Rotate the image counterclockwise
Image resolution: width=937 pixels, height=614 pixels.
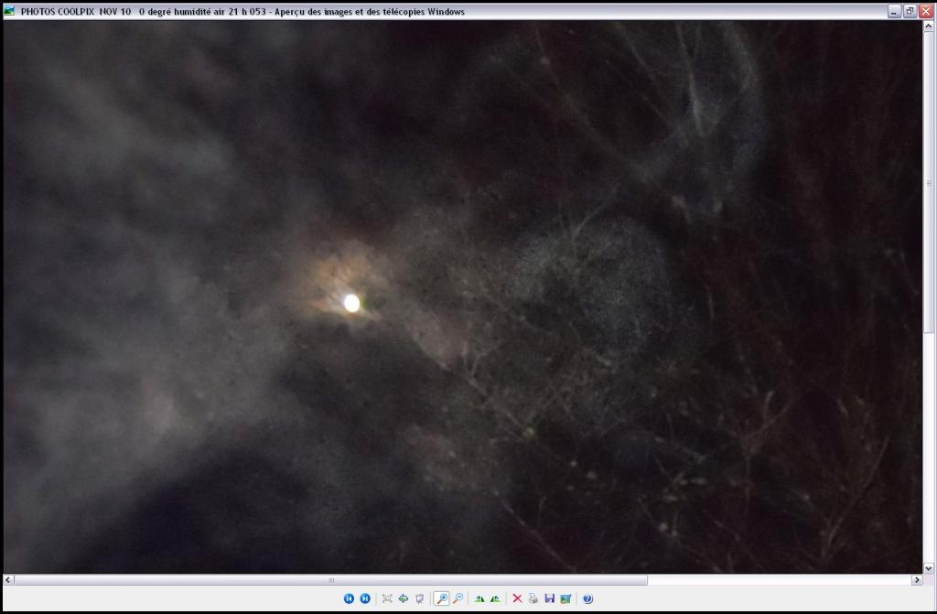pyautogui.click(x=495, y=598)
